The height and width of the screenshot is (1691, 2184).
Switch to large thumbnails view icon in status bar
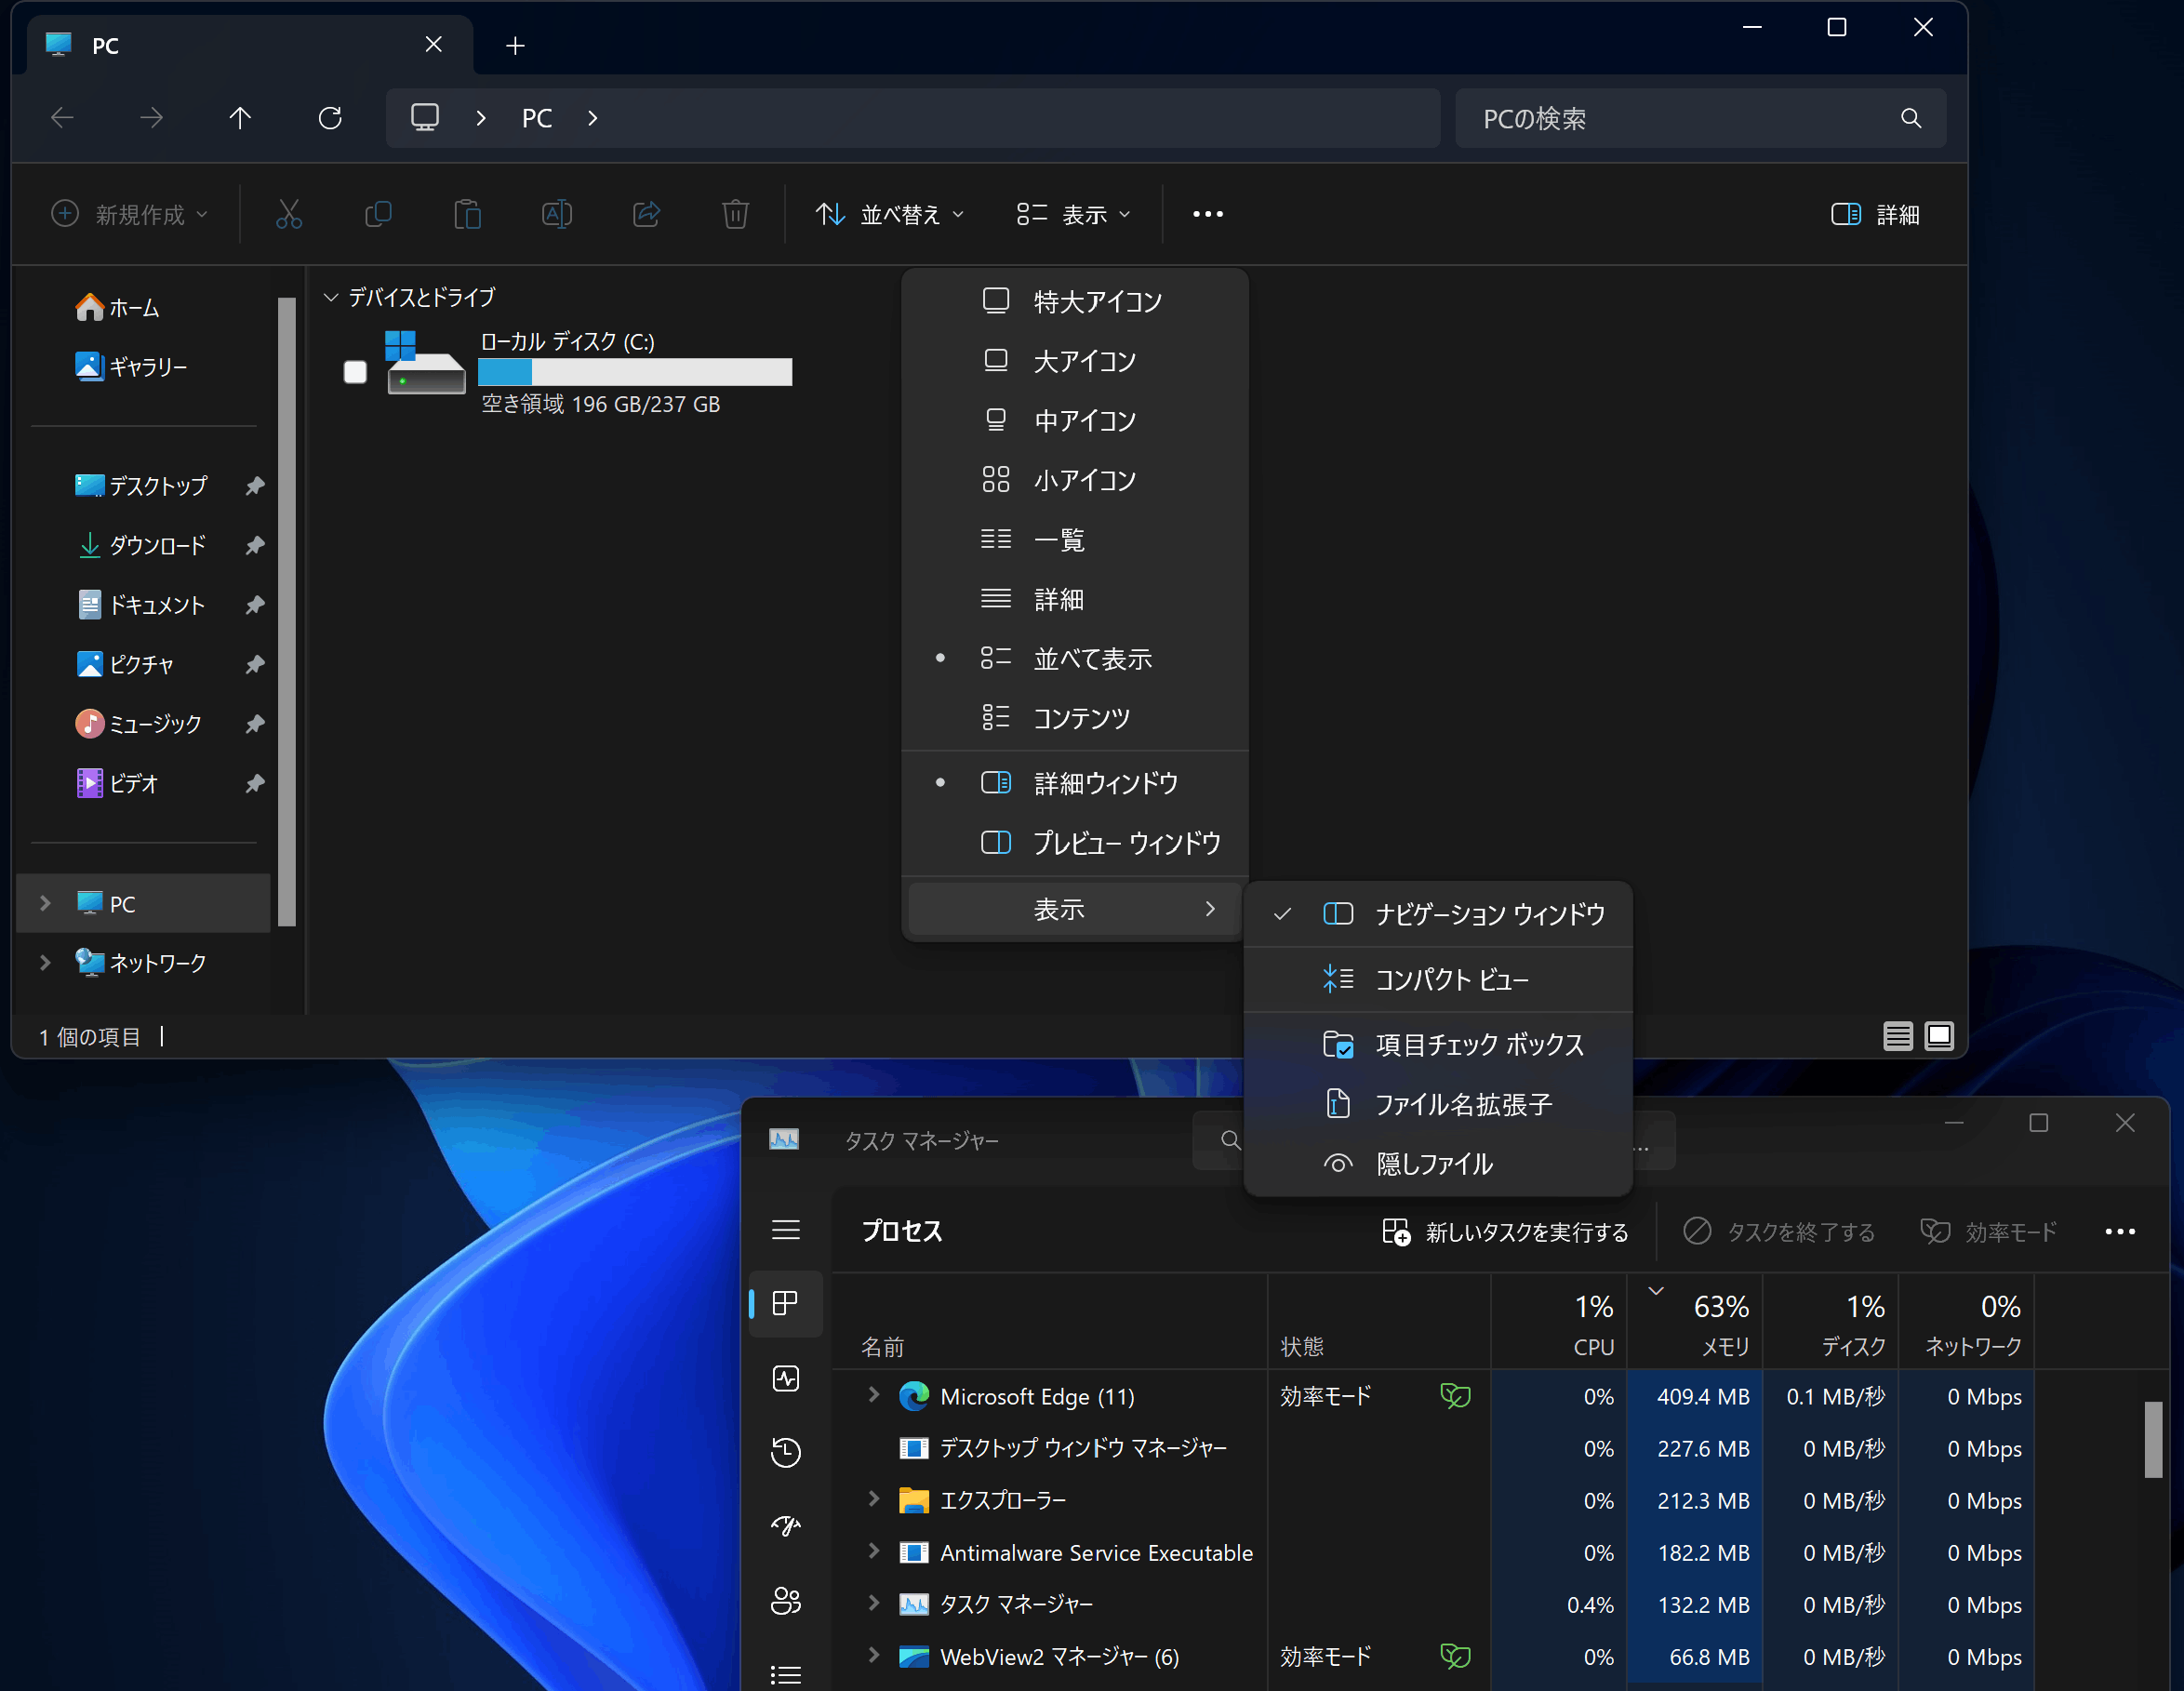pos(1939,1036)
